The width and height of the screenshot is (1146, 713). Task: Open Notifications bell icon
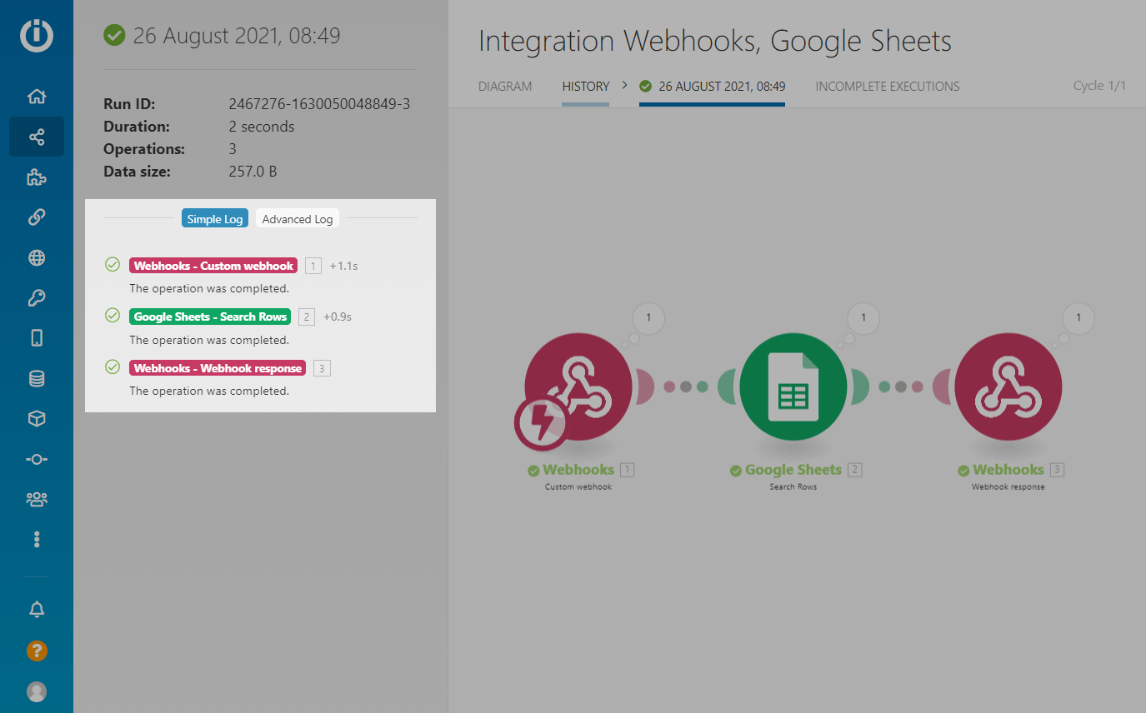pyautogui.click(x=37, y=610)
